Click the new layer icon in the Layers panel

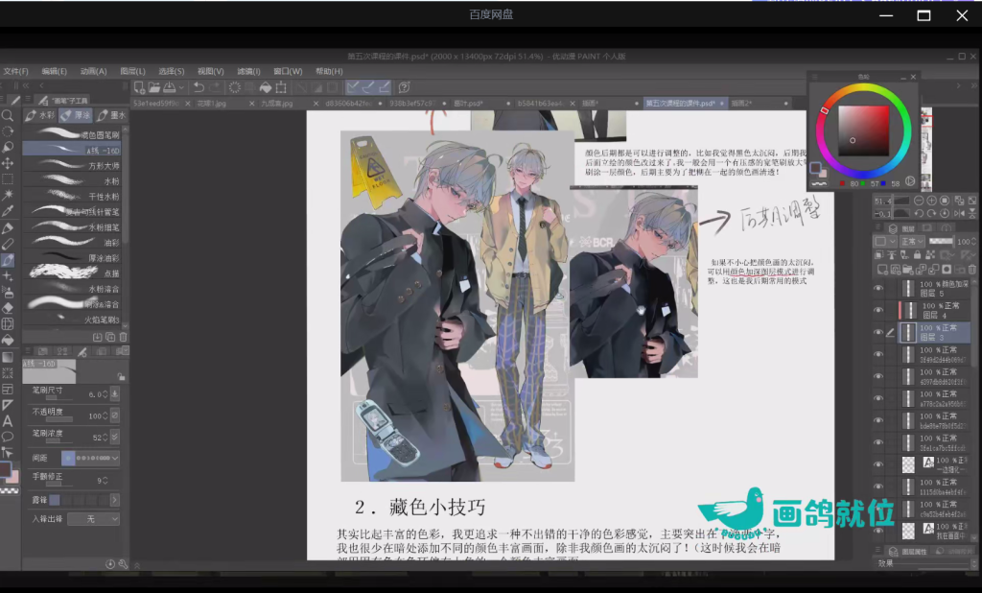pos(882,270)
